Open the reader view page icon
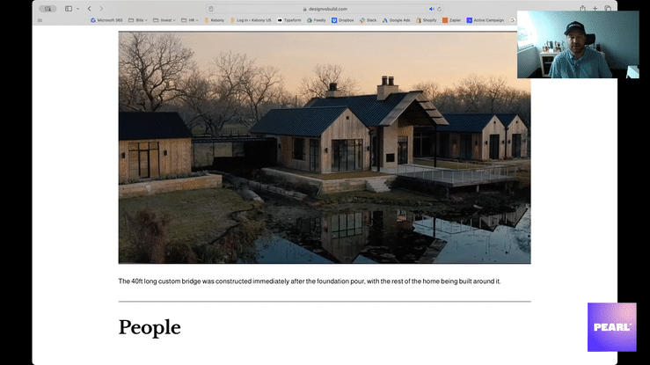The height and width of the screenshot is (365, 650). pos(211,9)
